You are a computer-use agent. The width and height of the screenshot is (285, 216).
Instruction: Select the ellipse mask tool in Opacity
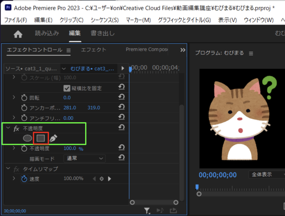27,138
